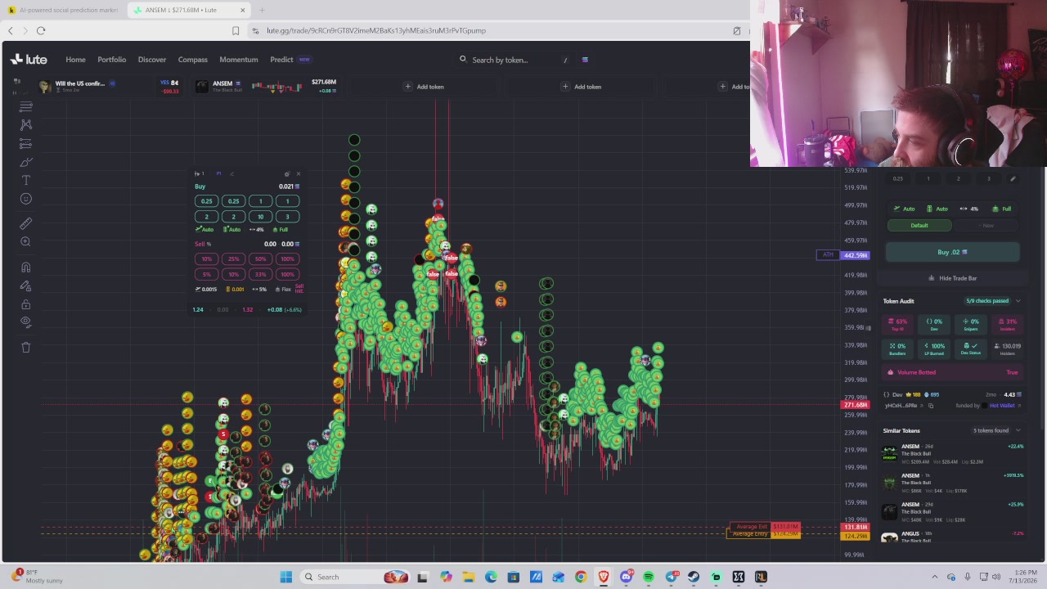Bookmark this page in the browser
Viewport: 1047px width, 589px height.
pyautogui.click(x=236, y=31)
